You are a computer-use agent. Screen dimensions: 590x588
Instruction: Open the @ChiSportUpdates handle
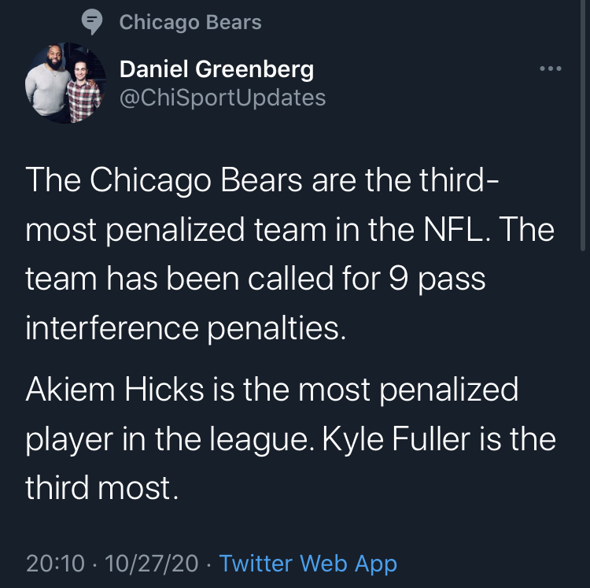223,98
